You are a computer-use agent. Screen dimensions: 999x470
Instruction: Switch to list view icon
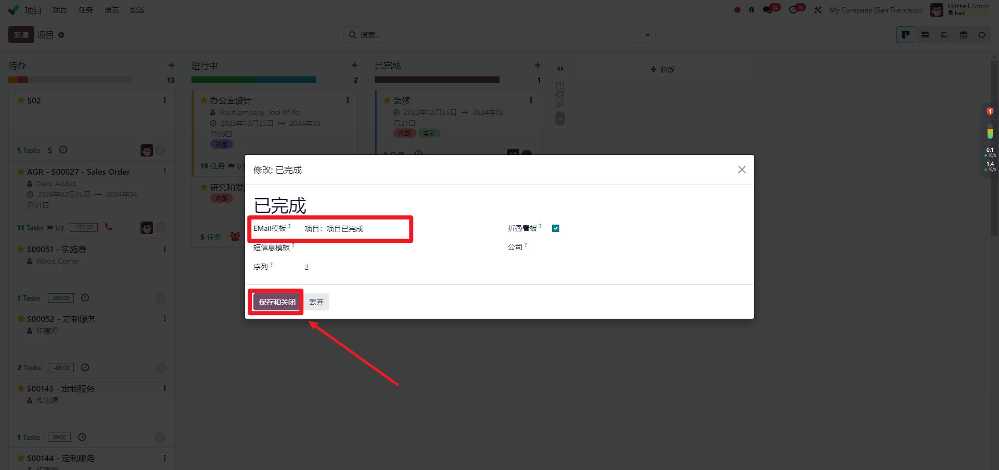925,35
